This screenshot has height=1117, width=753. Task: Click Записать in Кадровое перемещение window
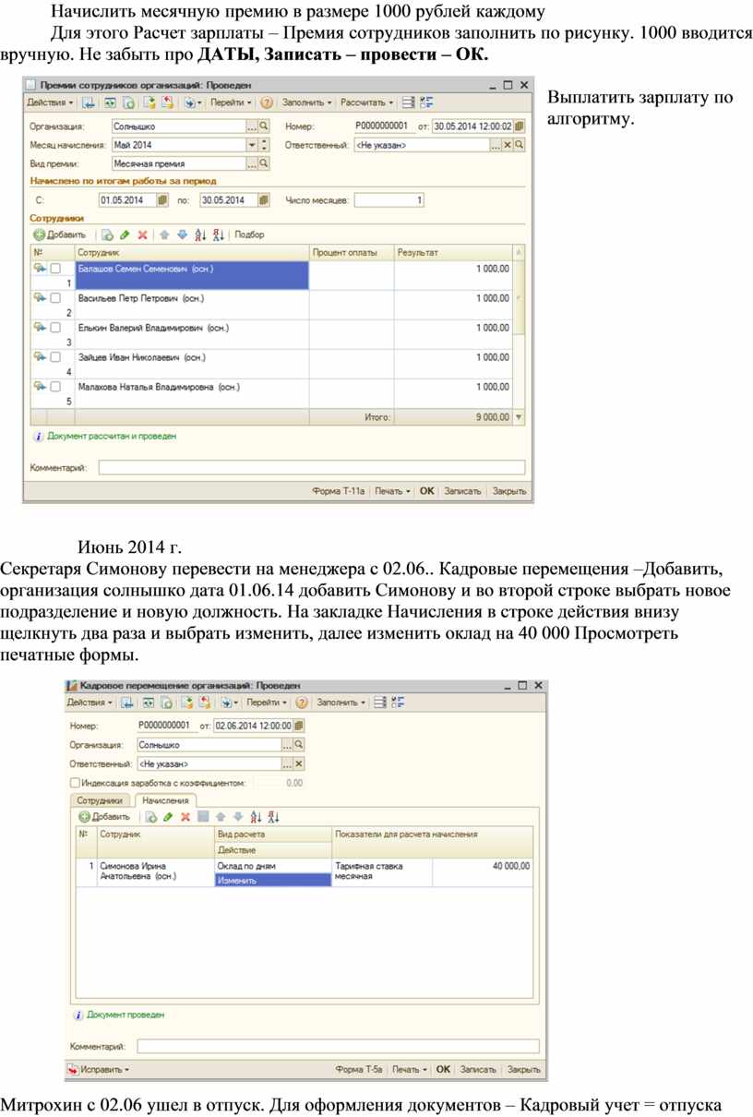(x=478, y=1069)
